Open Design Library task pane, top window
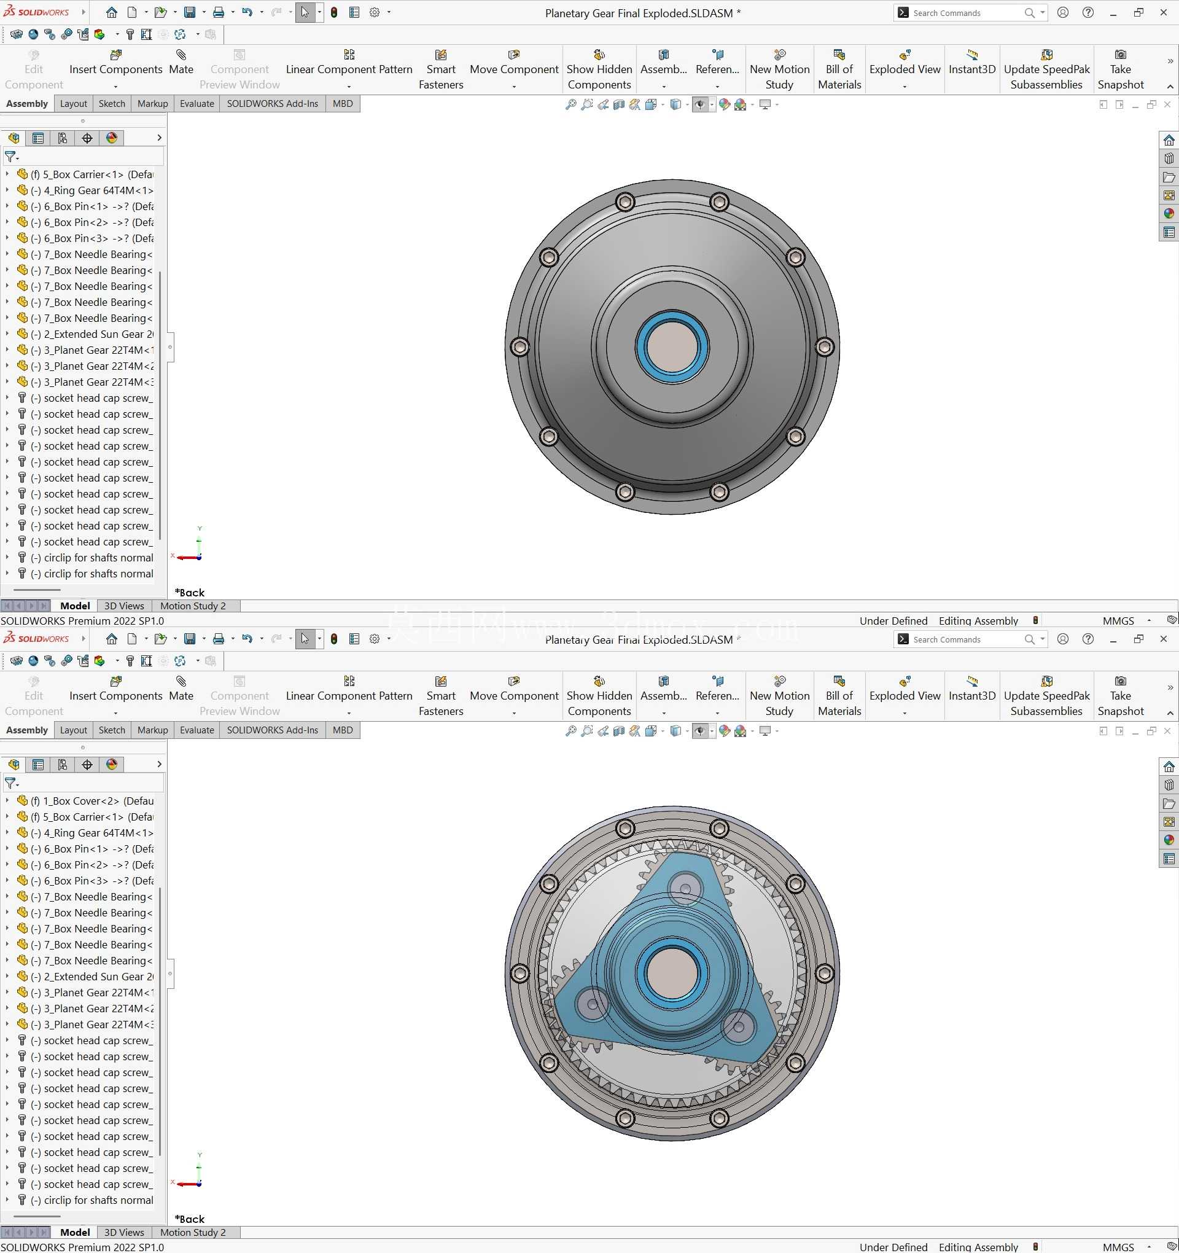Screen dimensions: 1179x1253 pyautogui.click(x=1169, y=158)
